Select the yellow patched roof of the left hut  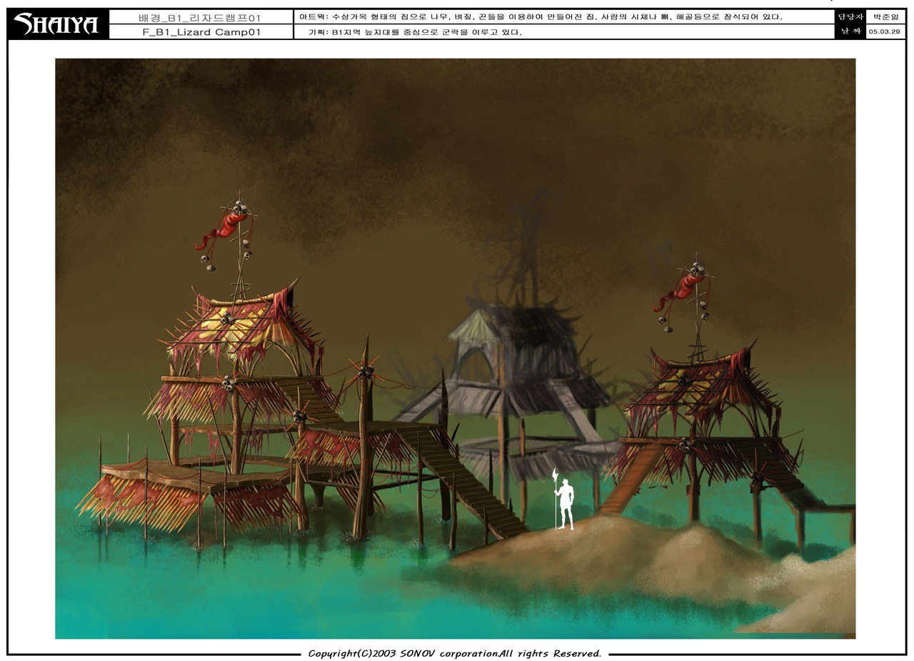tap(236, 325)
